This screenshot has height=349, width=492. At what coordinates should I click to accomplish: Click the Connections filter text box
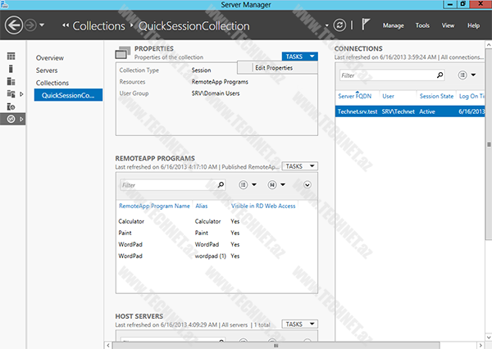[x=385, y=75]
